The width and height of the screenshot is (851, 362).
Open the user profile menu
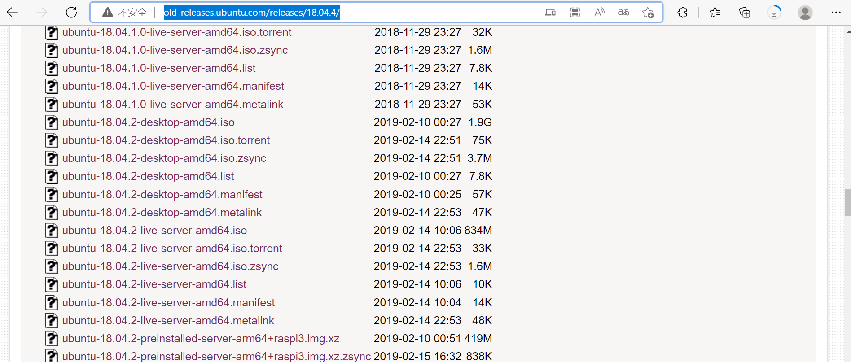tap(805, 12)
